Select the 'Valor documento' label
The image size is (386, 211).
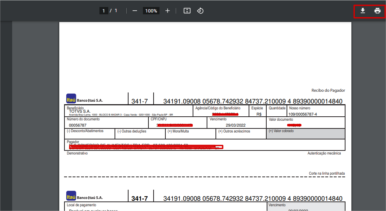pos(281,120)
